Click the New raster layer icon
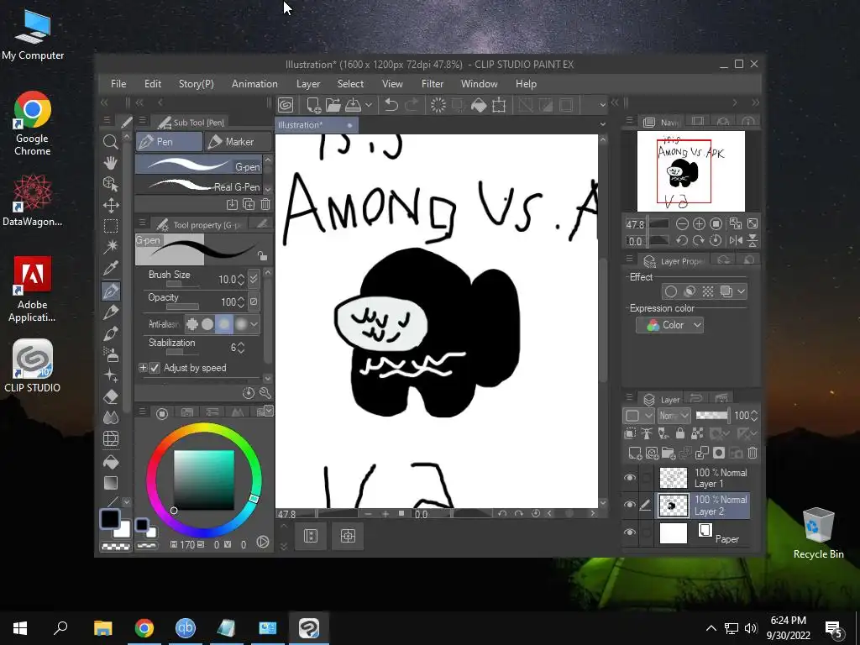Screen dimensions: 860x645 [x=635, y=453]
